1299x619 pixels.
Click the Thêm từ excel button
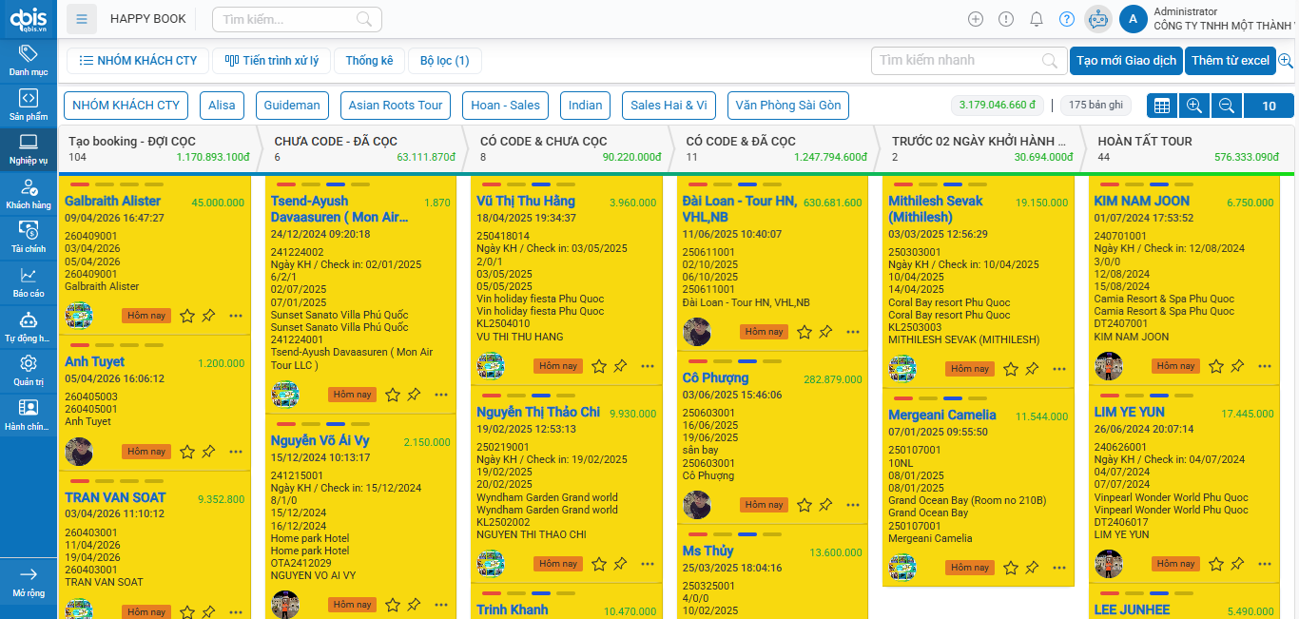pos(1230,61)
